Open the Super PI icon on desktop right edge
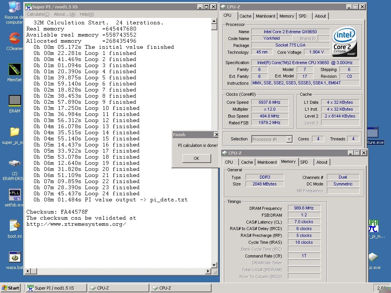The image size is (391, 293). click(373, 226)
